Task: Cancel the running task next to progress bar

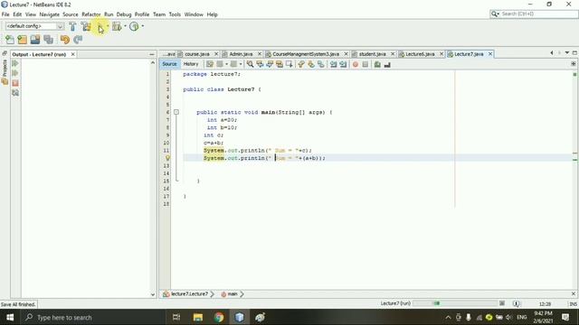Action: coord(502,303)
